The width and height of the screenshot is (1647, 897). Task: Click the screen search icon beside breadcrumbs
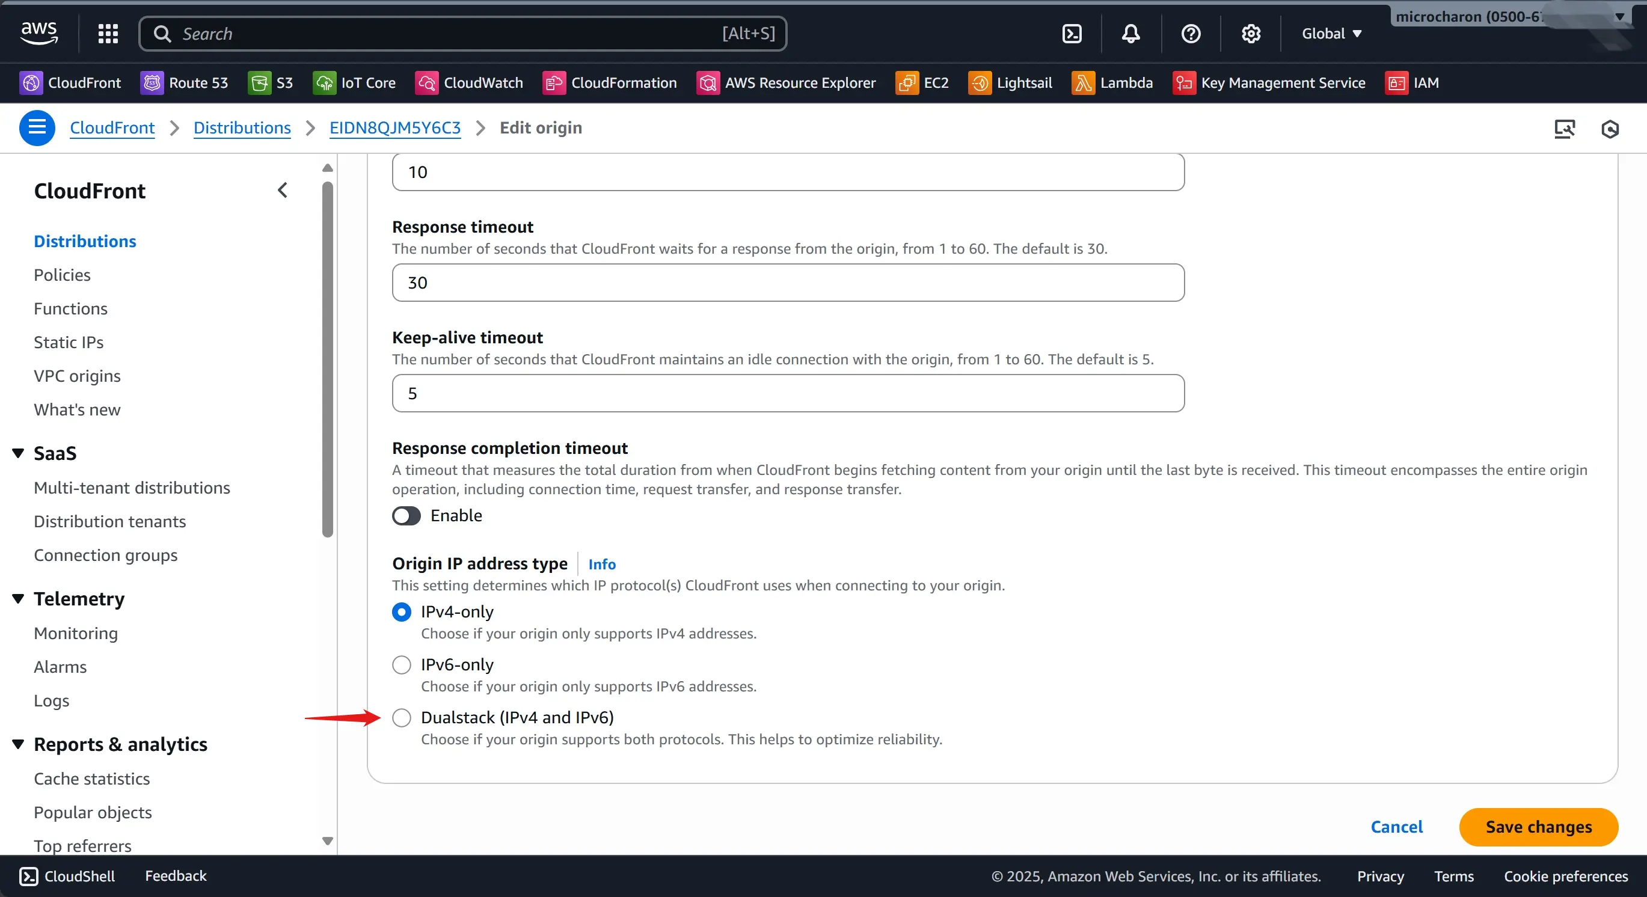1565,129
